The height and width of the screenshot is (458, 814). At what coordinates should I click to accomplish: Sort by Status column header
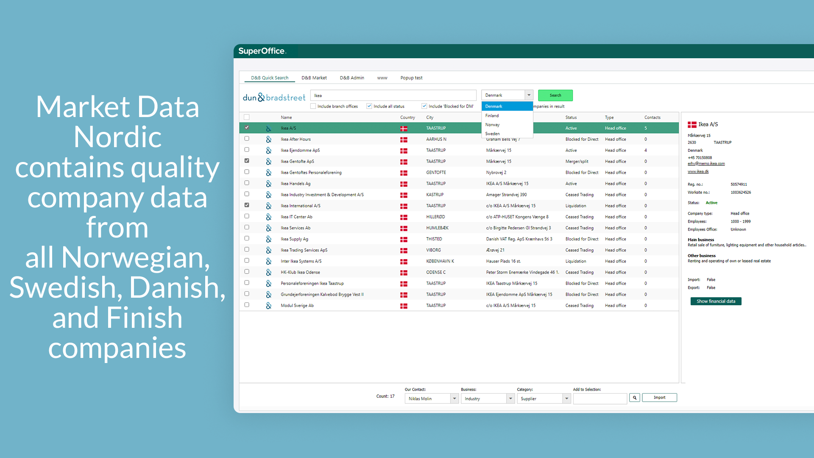click(571, 117)
